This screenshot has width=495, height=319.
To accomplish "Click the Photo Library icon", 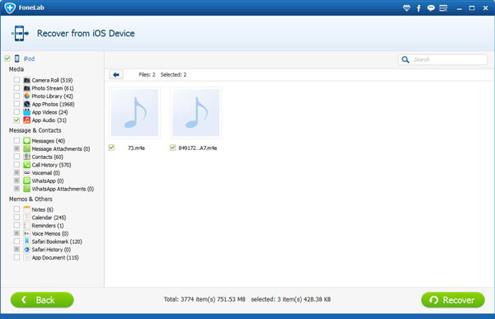I will coord(27,96).
